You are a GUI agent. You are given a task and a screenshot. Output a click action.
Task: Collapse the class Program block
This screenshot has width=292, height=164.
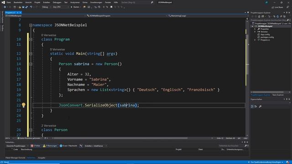click(x=31, y=40)
